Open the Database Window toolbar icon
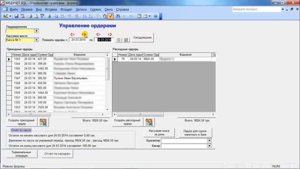 pyautogui.click(x=139, y=16)
